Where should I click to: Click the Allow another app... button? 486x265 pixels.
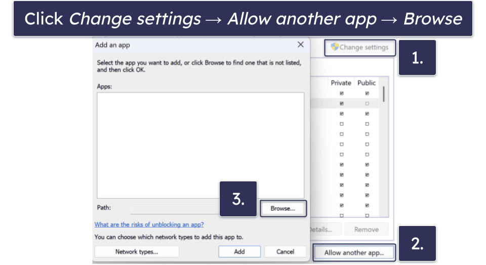pyautogui.click(x=354, y=253)
